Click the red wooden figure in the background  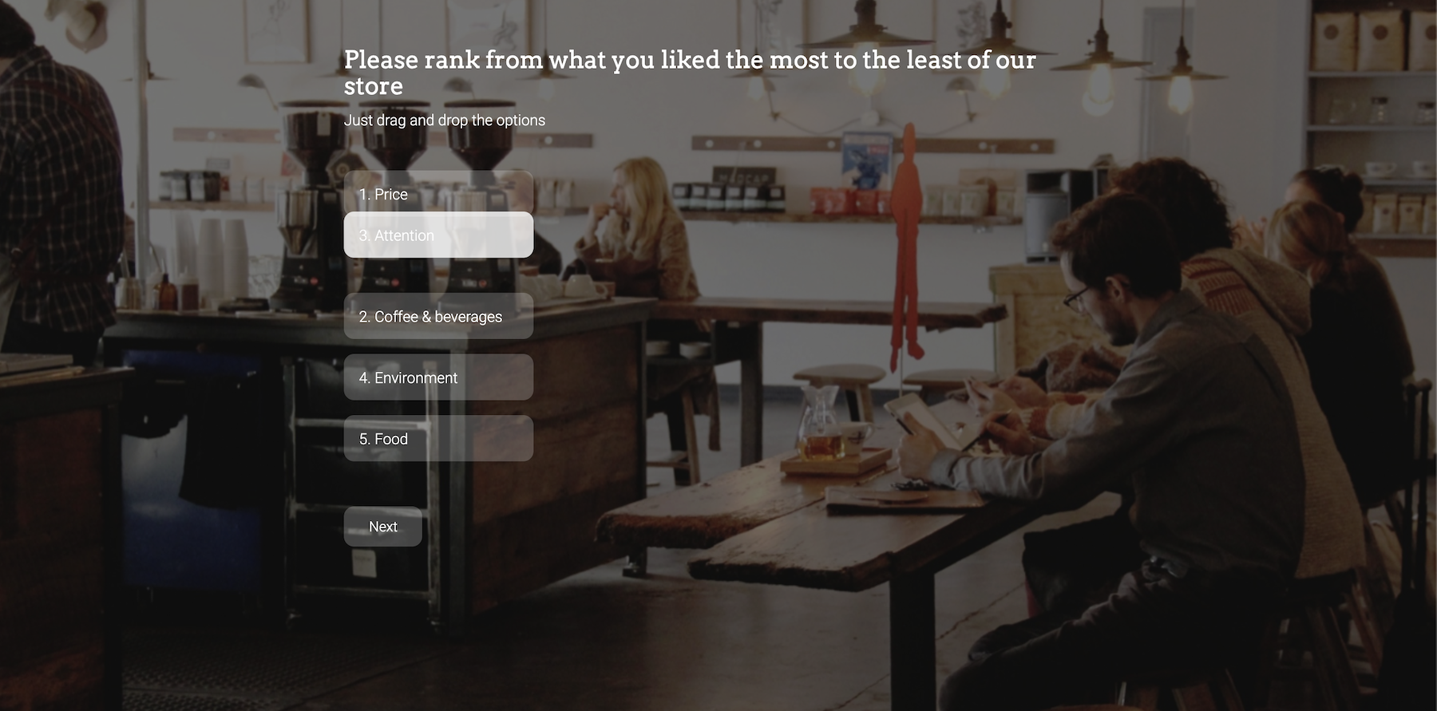906,243
